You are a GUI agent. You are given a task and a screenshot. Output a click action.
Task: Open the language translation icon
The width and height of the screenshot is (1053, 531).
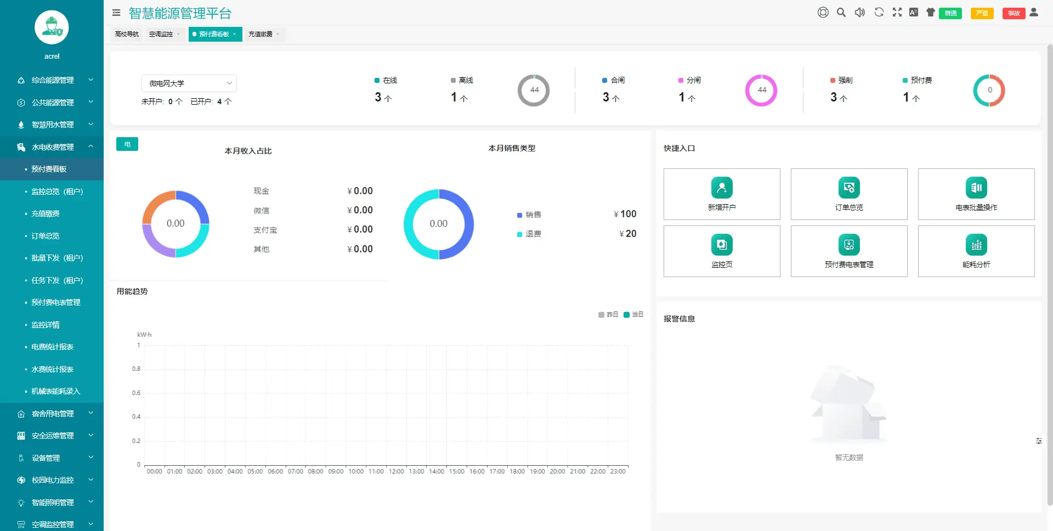pyautogui.click(x=914, y=13)
